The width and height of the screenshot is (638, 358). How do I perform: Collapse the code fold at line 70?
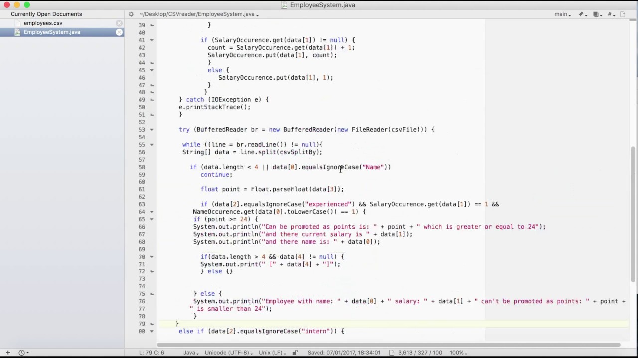click(x=152, y=257)
